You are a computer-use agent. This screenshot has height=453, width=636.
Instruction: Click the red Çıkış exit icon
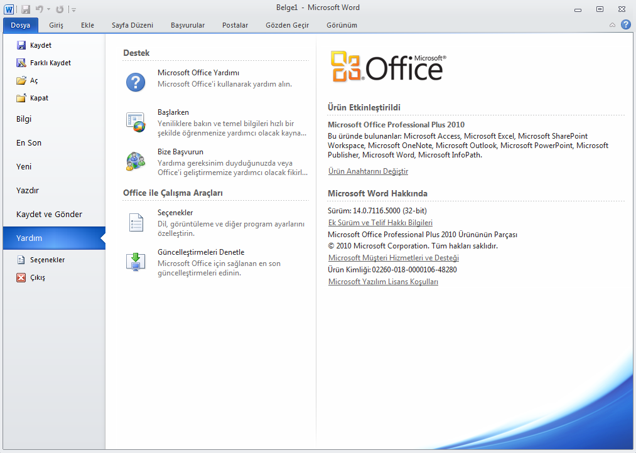coord(21,277)
